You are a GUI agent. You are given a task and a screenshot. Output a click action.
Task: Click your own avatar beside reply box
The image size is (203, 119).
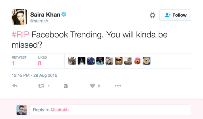[22, 110]
